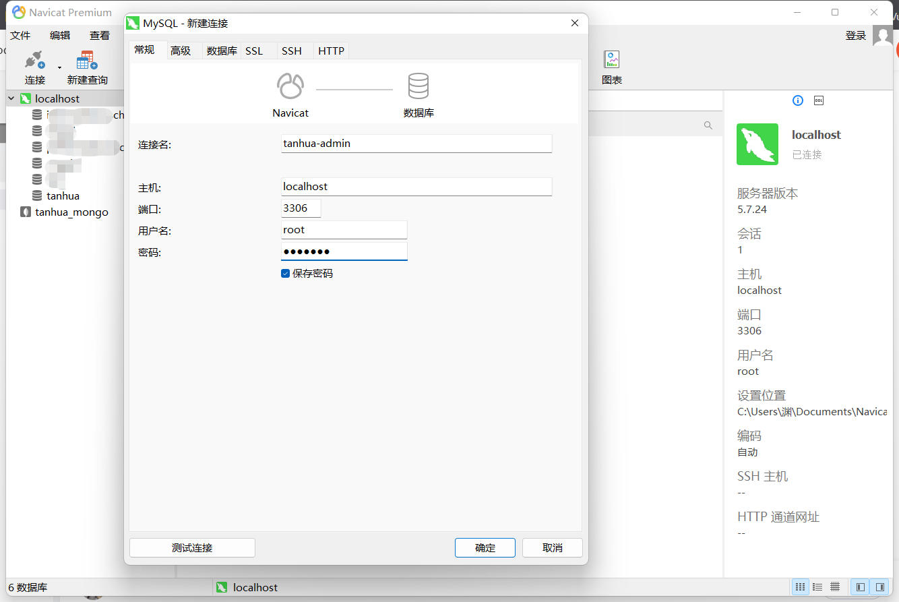Click the 主机 input field
Image resolution: width=899 pixels, height=602 pixels.
(x=416, y=187)
